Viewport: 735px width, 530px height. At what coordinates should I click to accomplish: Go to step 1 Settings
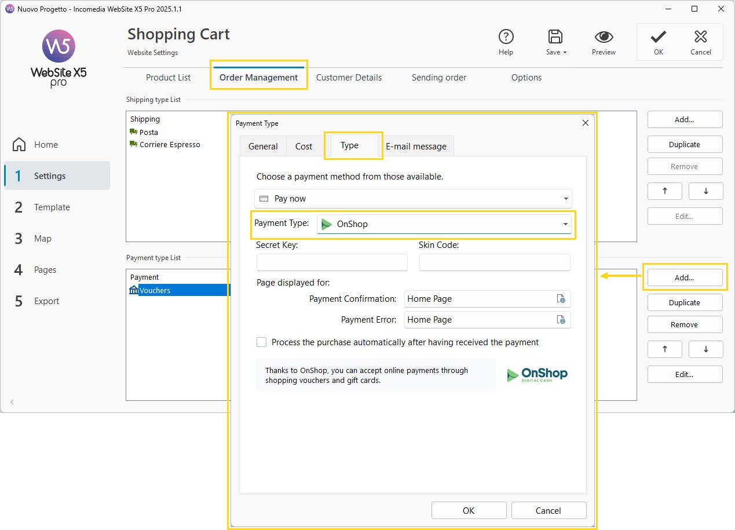click(57, 176)
